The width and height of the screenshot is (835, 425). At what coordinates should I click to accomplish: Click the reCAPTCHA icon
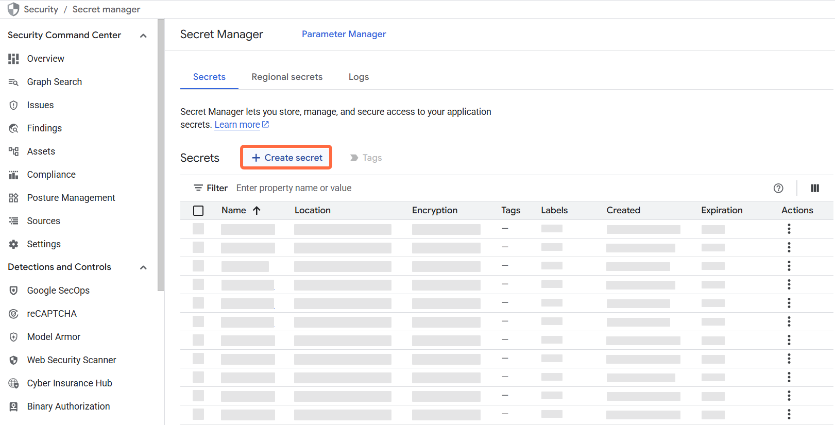tap(13, 314)
